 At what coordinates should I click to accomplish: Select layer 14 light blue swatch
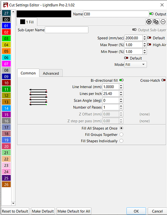(6, 108)
